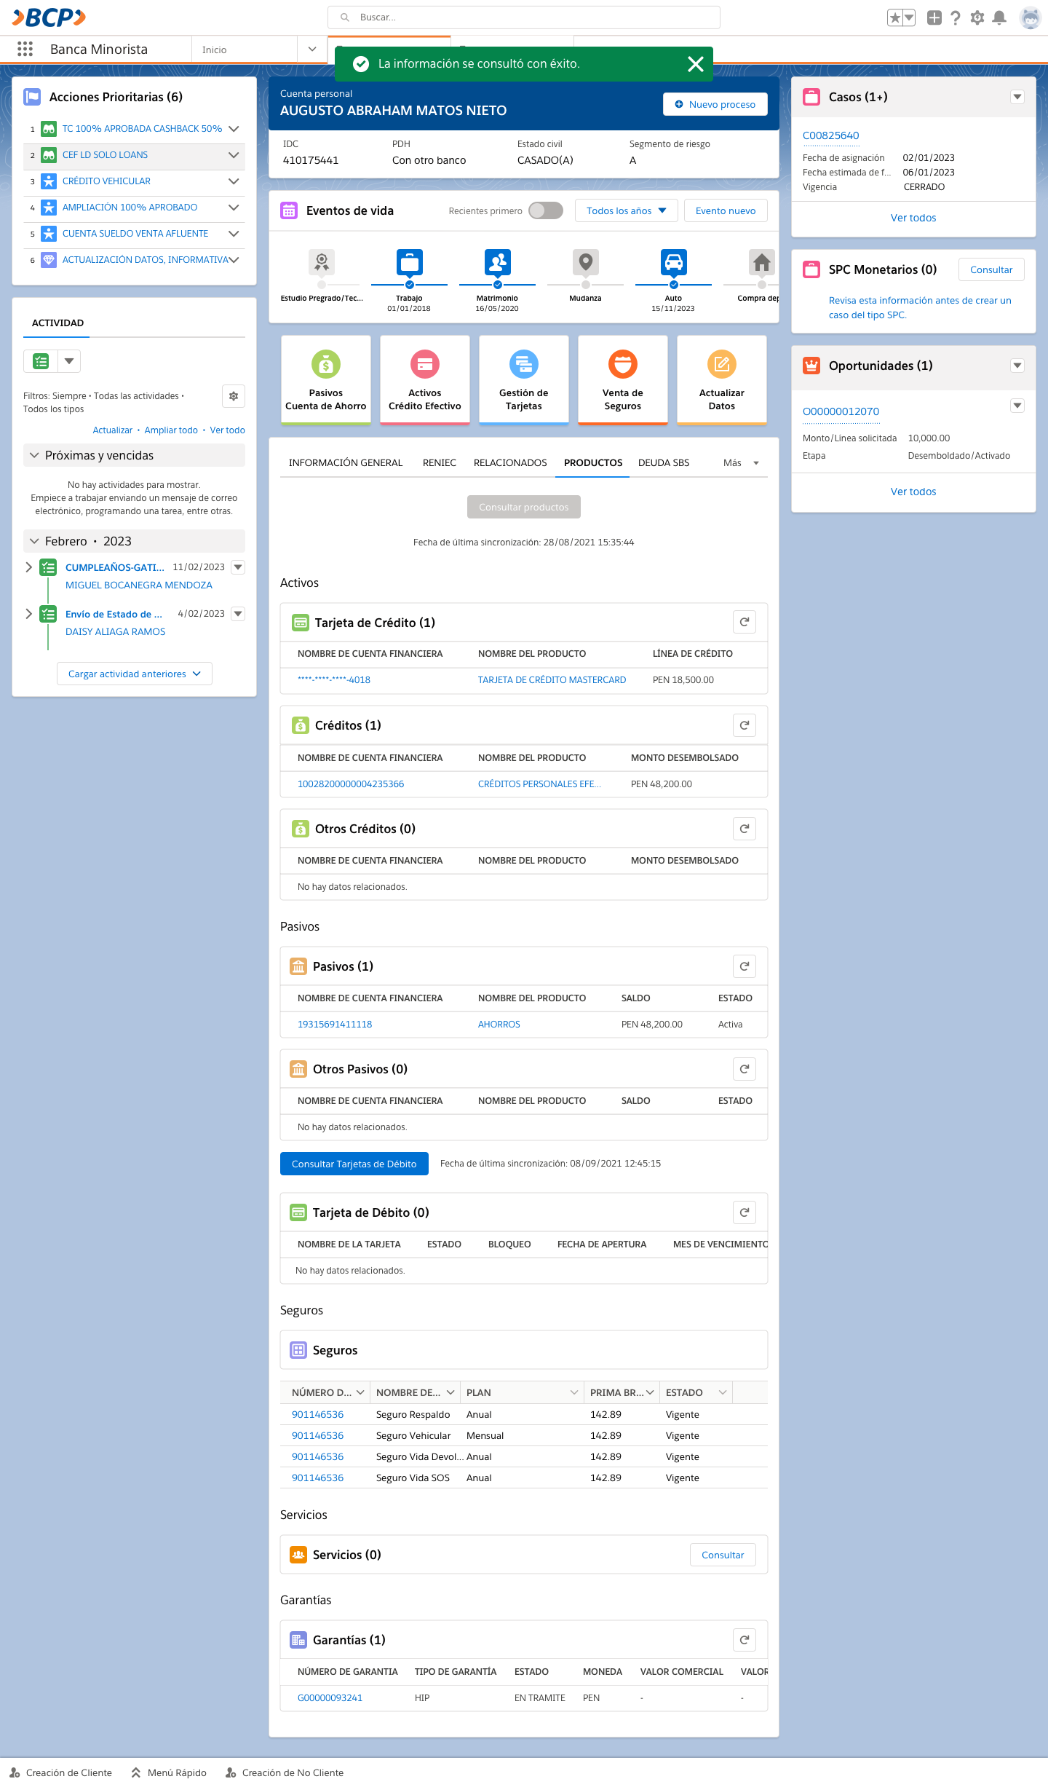Refresh the Créditos (1) list
The height and width of the screenshot is (1787, 1048).
point(745,725)
